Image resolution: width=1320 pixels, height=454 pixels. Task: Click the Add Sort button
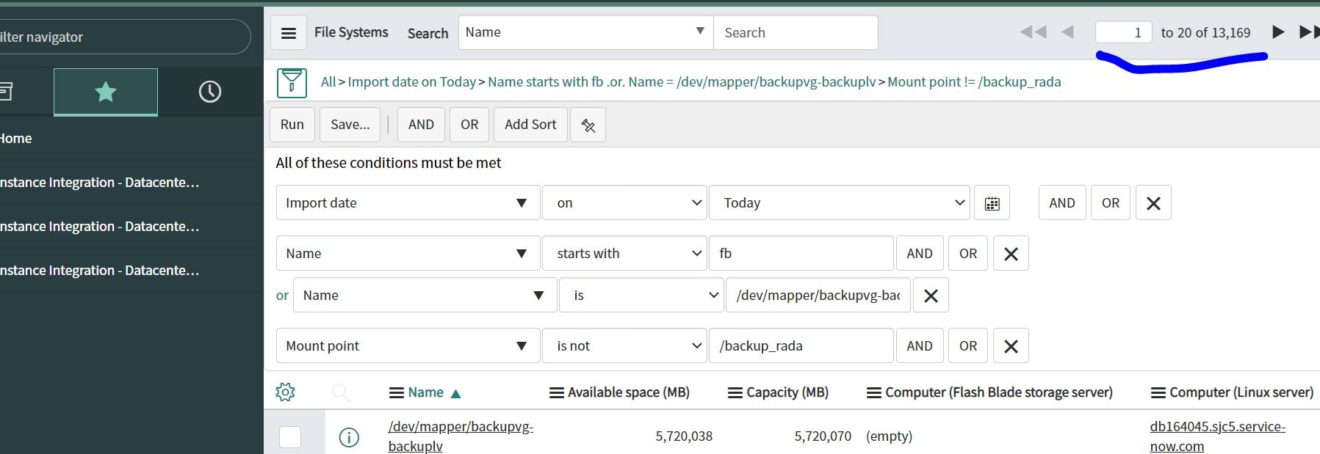pyautogui.click(x=530, y=125)
